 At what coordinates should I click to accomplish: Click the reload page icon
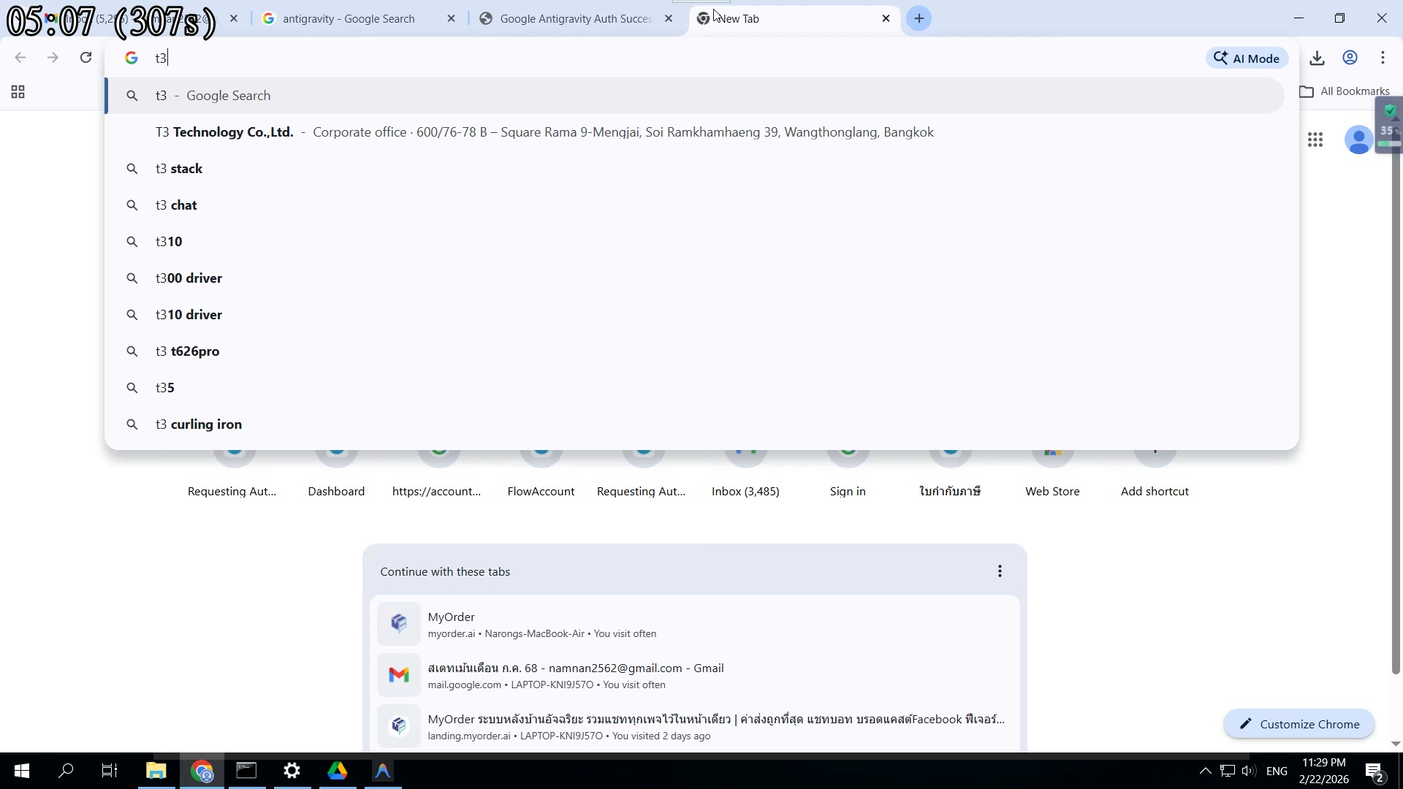[x=86, y=58]
